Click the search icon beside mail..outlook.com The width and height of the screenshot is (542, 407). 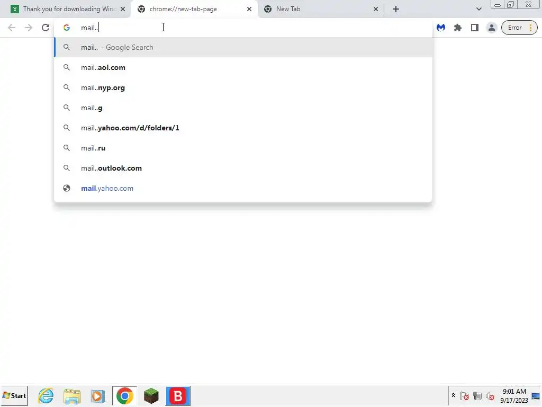click(x=67, y=168)
